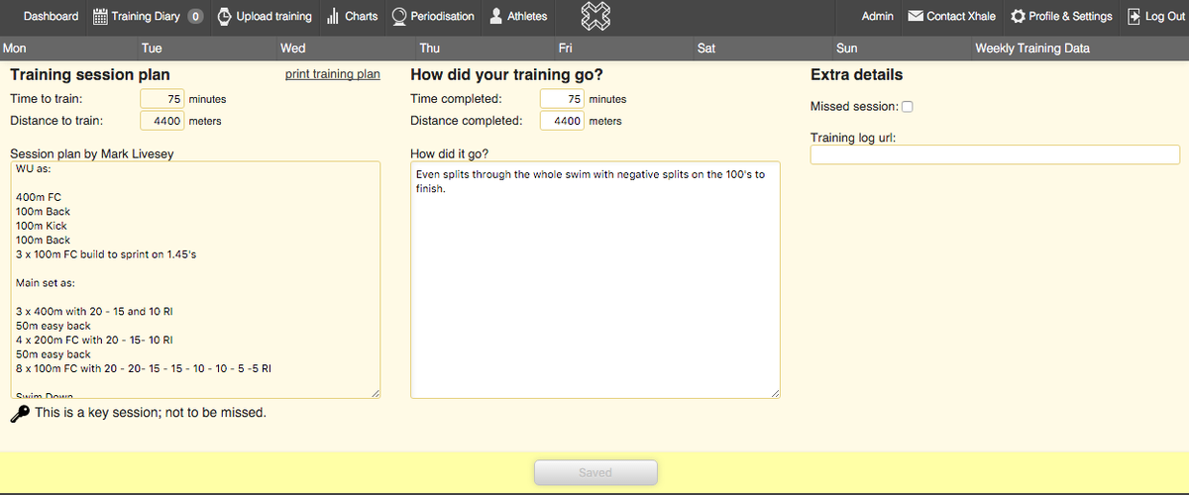Viewport: 1189px width, 495px height.
Task: Open the Training Diary menu
Action: point(145,16)
